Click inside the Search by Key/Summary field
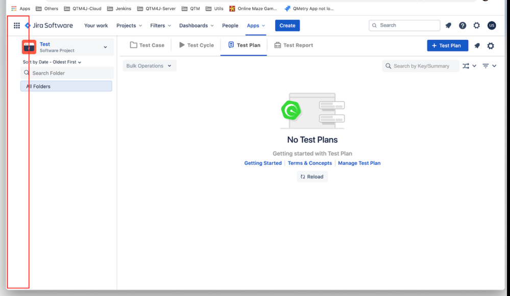The height and width of the screenshot is (296, 510). point(419,65)
